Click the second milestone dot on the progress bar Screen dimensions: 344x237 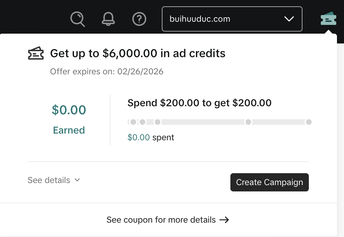pyautogui.click(x=142, y=122)
